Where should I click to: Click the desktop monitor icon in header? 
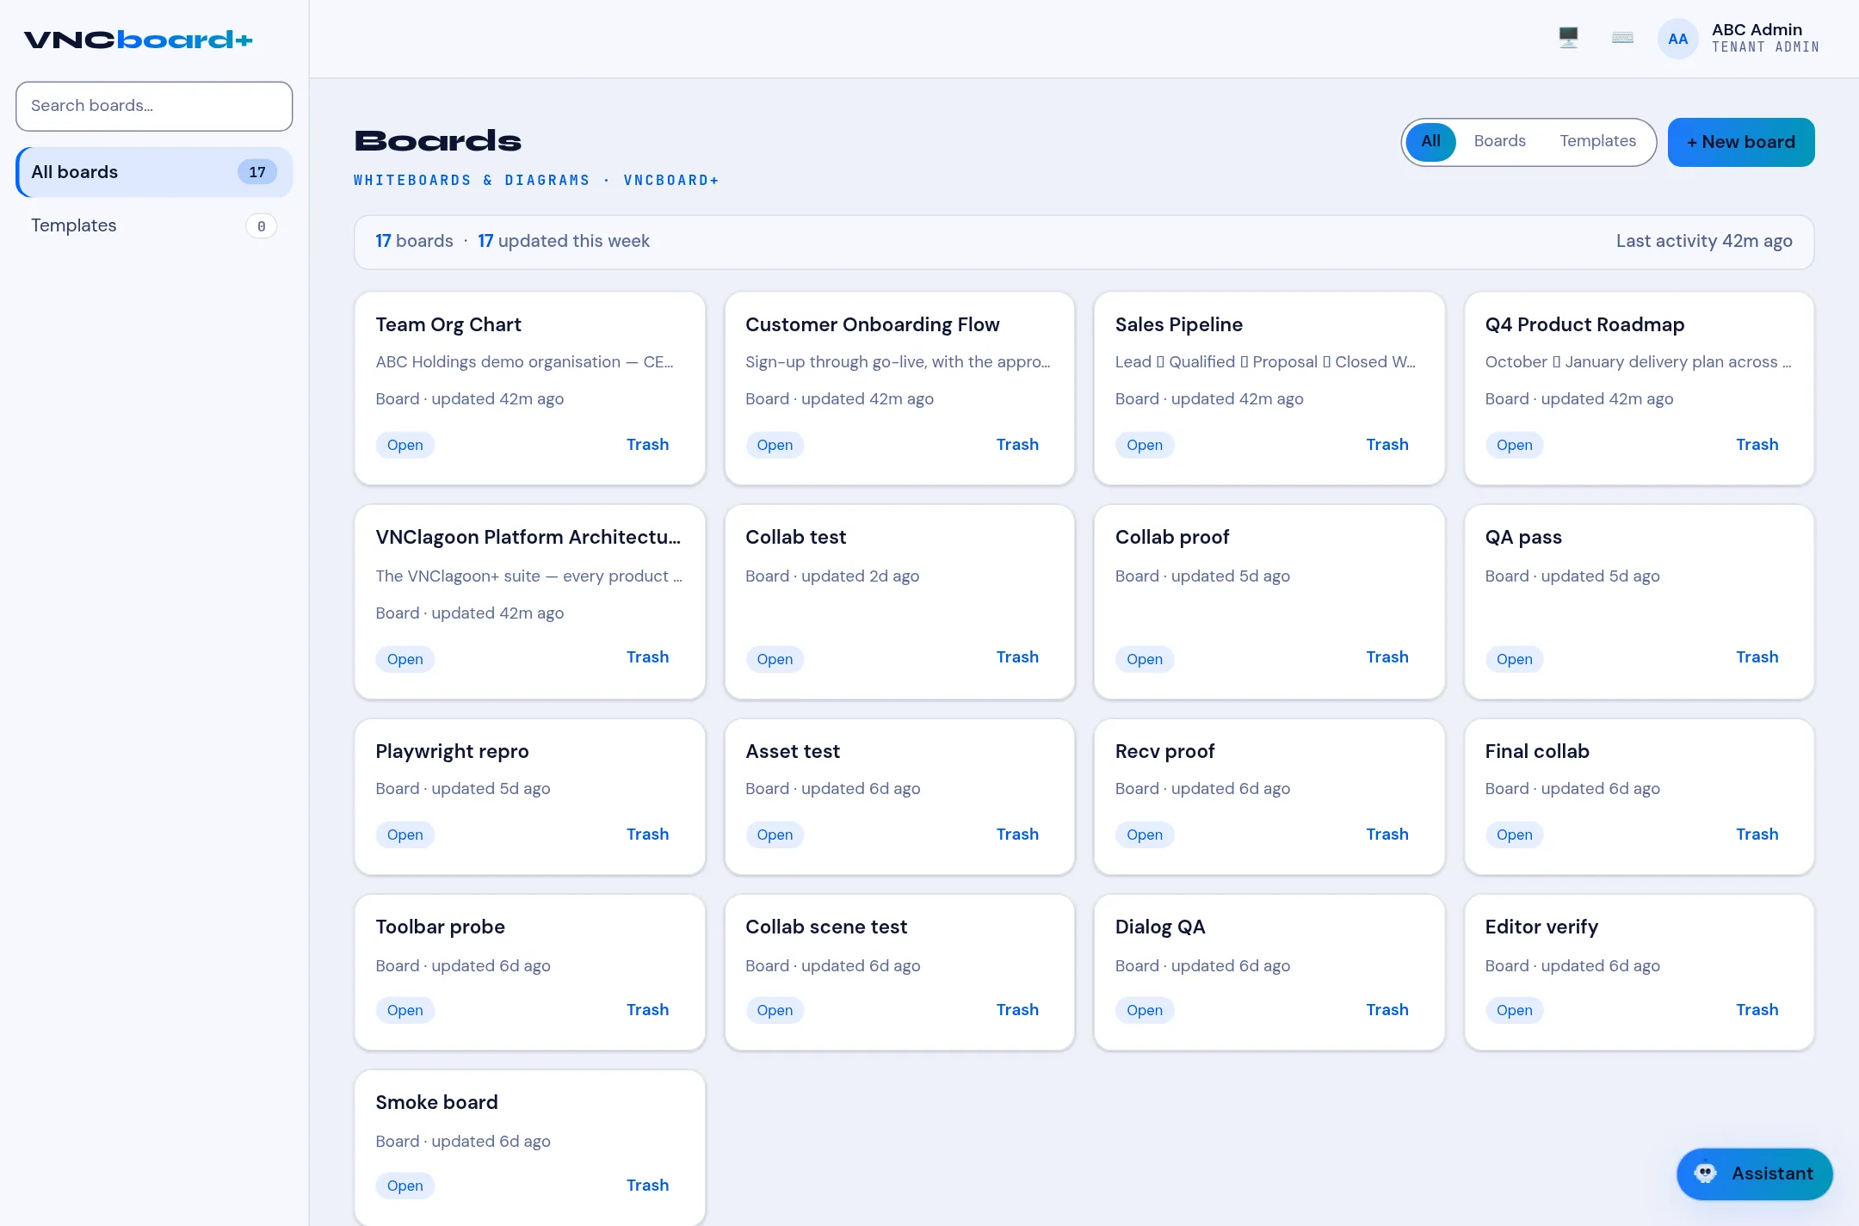(1568, 38)
